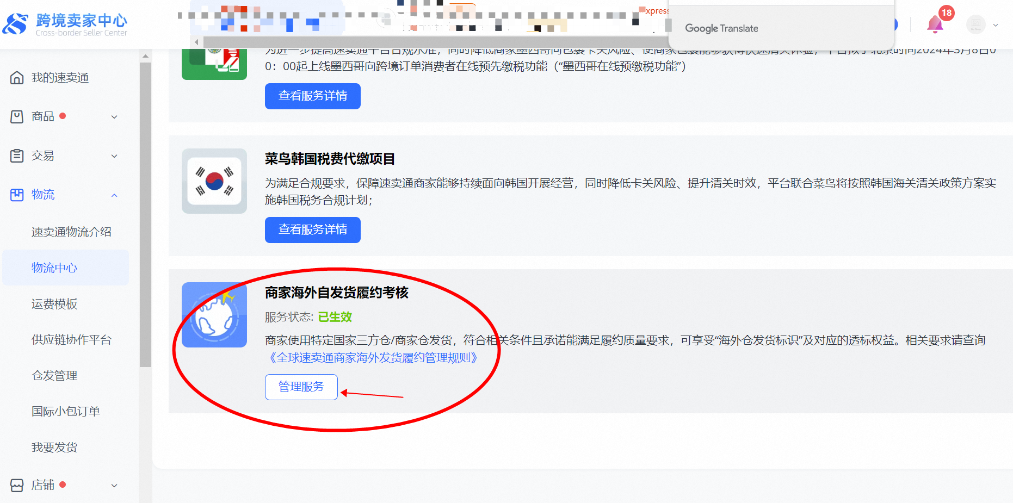The image size is (1013, 503).
Task: Click the Korea flag service thumbnail
Action: (x=214, y=181)
